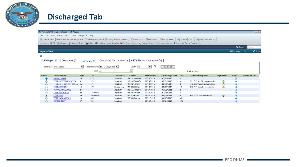Screen dimensions: 298x167
Task: Open the Patient menu
Action: [x=60, y=35]
